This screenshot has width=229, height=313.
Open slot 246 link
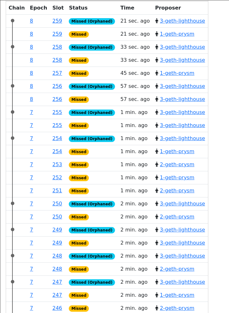[x=57, y=308]
